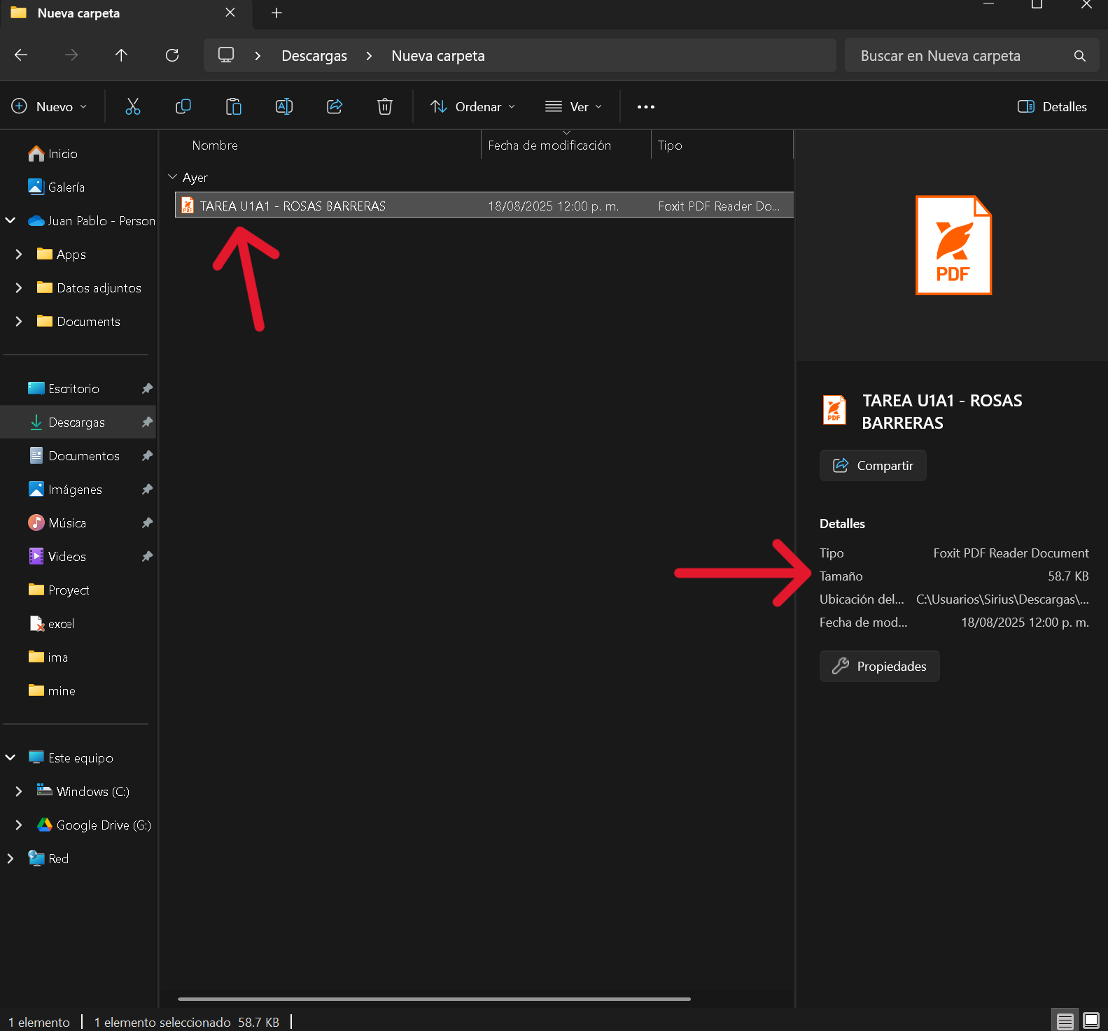
Task: Open the Ordenar dropdown menu
Action: (473, 107)
